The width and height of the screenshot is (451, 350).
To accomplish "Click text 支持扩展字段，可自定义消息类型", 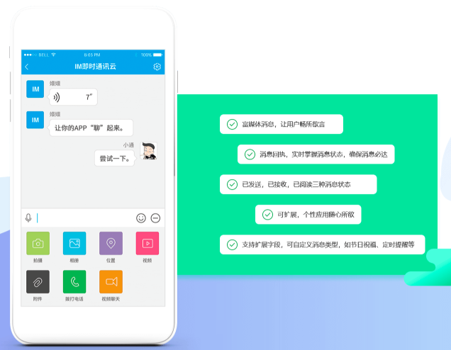I will click(290, 245).
